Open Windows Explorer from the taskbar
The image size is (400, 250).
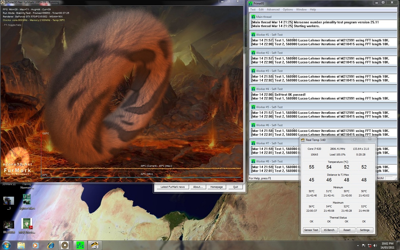[21, 245]
